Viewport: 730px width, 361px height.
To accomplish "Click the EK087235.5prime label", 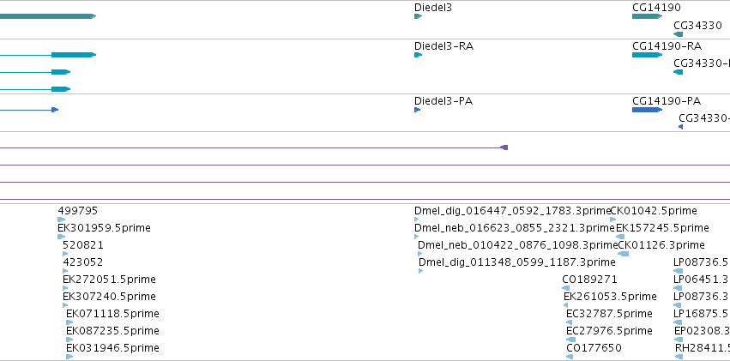I will (112, 331).
